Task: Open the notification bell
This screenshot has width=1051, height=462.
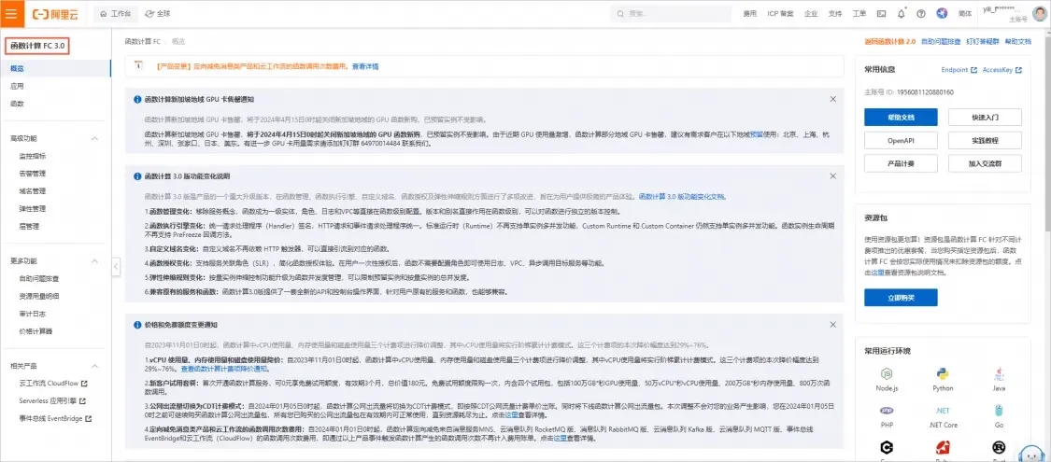Action: 901,13
